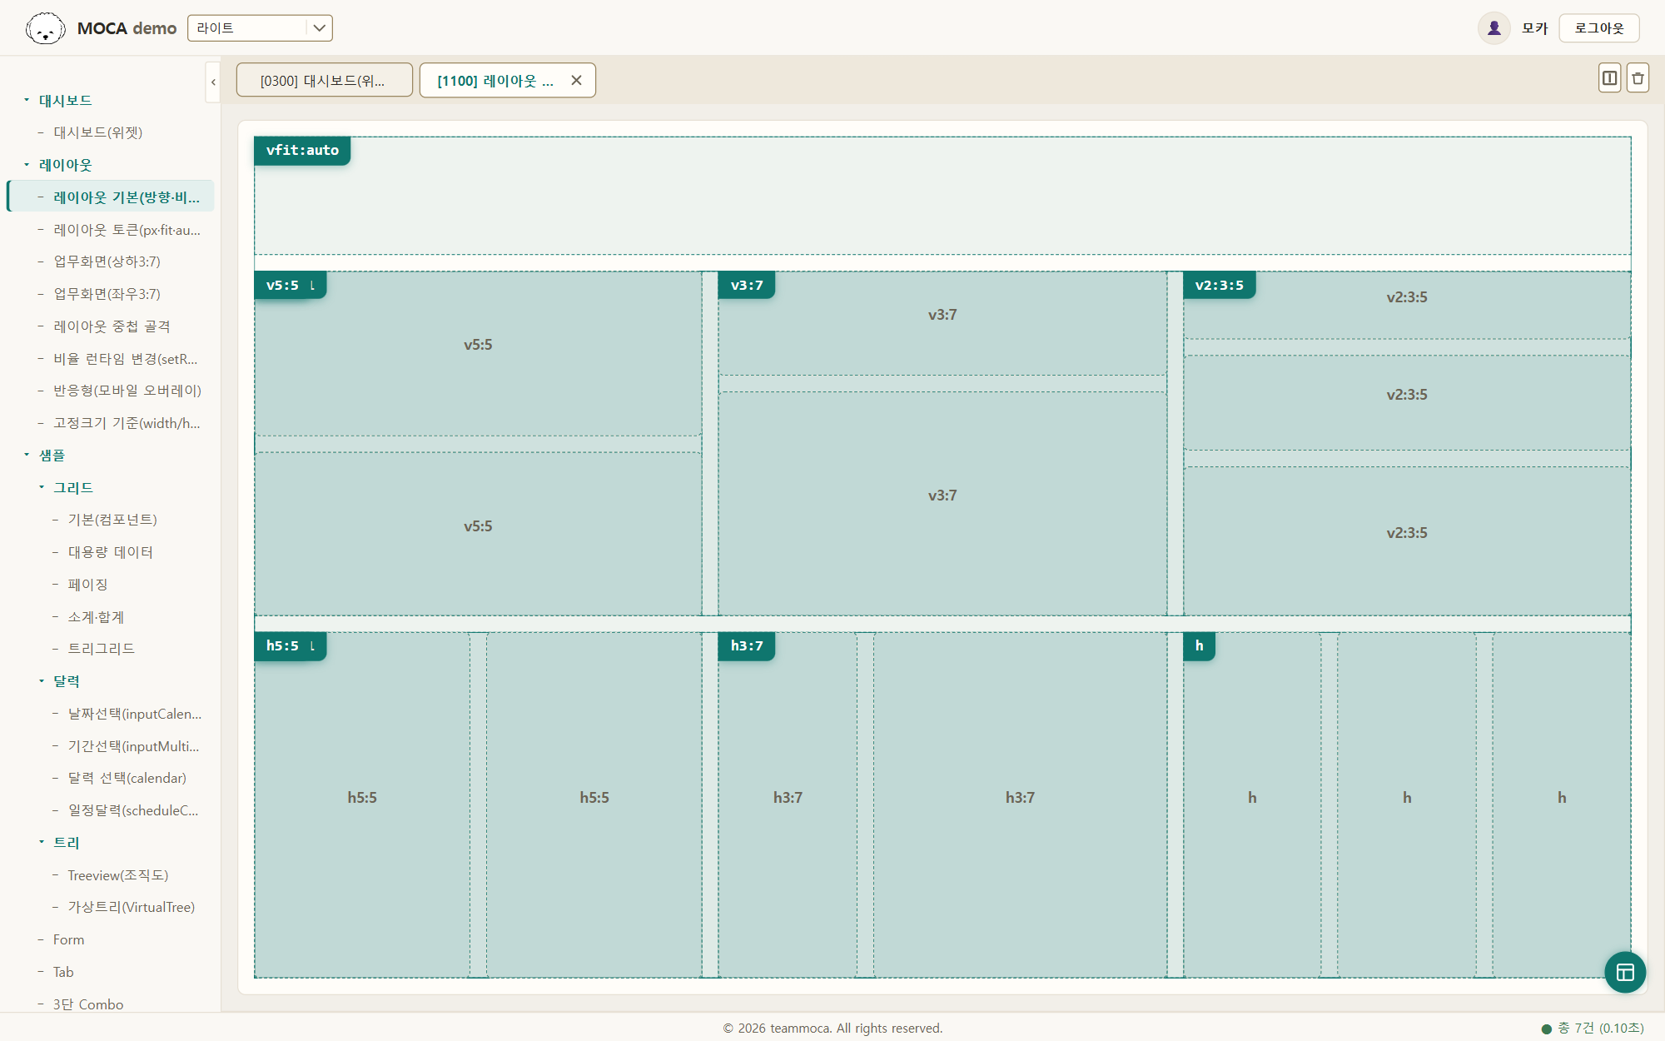This screenshot has width=1665, height=1041.
Task: Collapse the 그리드 tree group
Action: [x=42, y=487]
